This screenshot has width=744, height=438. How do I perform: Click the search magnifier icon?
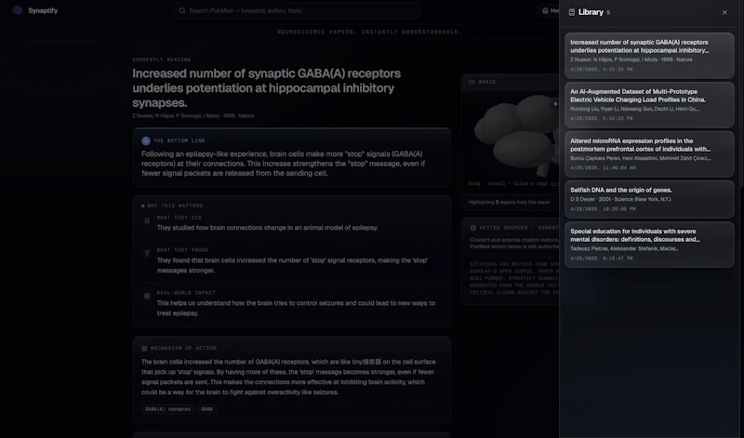point(182,10)
